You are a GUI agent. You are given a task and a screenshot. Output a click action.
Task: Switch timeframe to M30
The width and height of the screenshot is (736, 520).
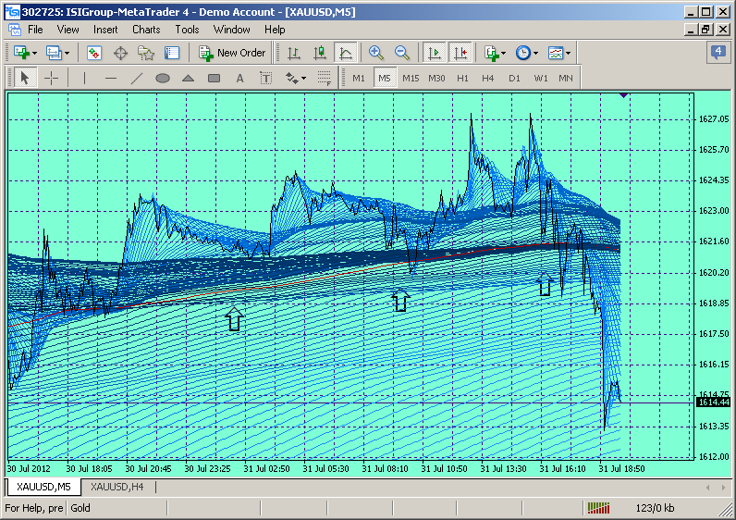(436, 78)
